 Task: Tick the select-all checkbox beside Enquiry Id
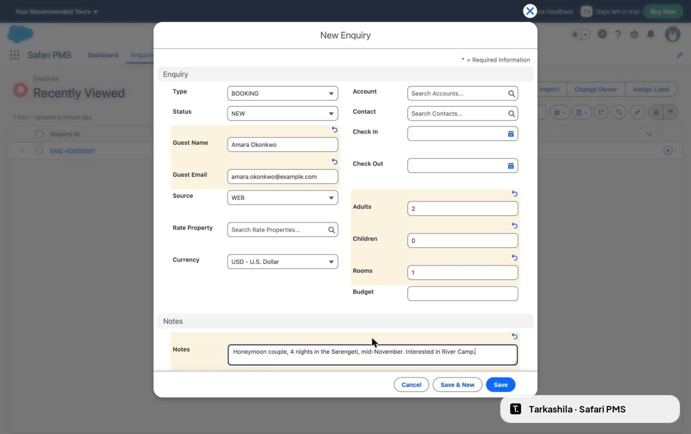[39, 134]
